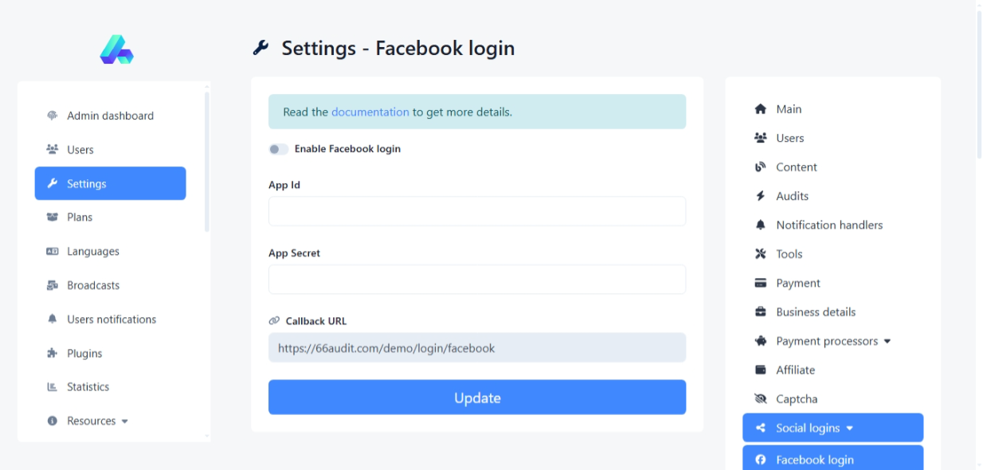Click the Notification handlers bell icon
This screenshot has height=470, width=983.
point(760,225)
